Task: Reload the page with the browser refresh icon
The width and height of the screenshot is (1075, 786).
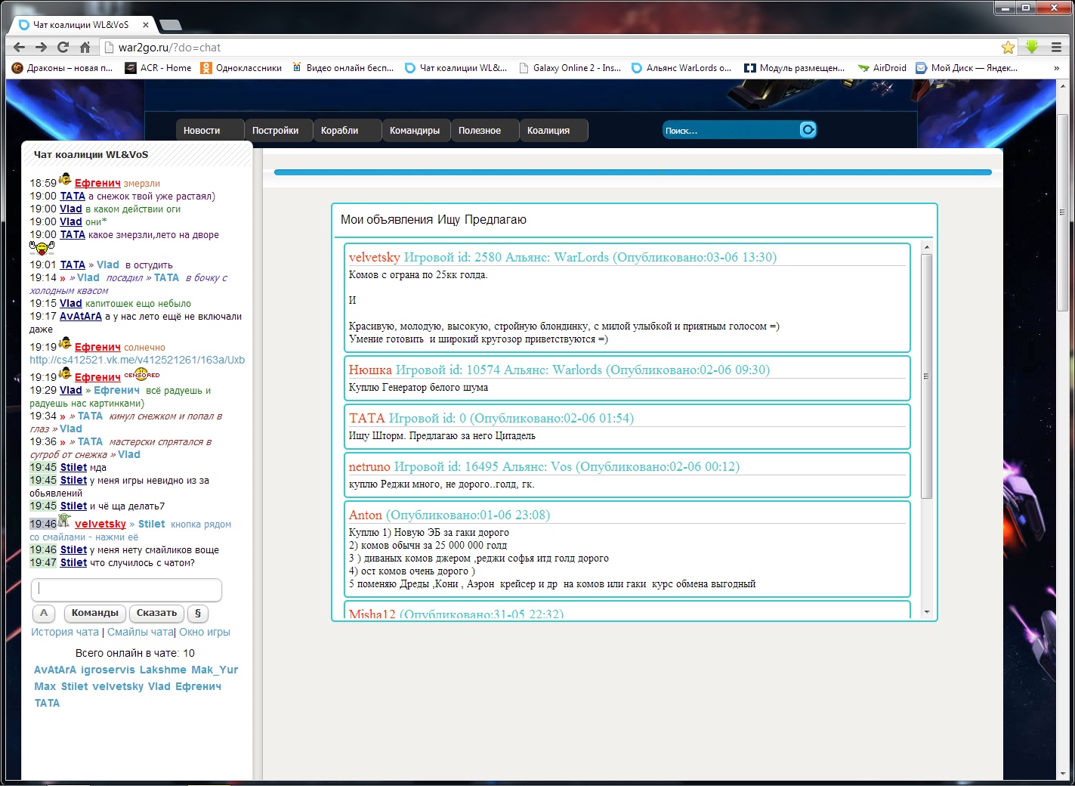Action: click(63, 47)
